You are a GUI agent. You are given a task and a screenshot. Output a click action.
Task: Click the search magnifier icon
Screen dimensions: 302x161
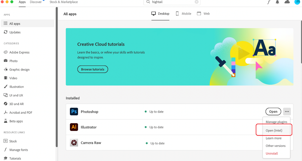point(148,2)
